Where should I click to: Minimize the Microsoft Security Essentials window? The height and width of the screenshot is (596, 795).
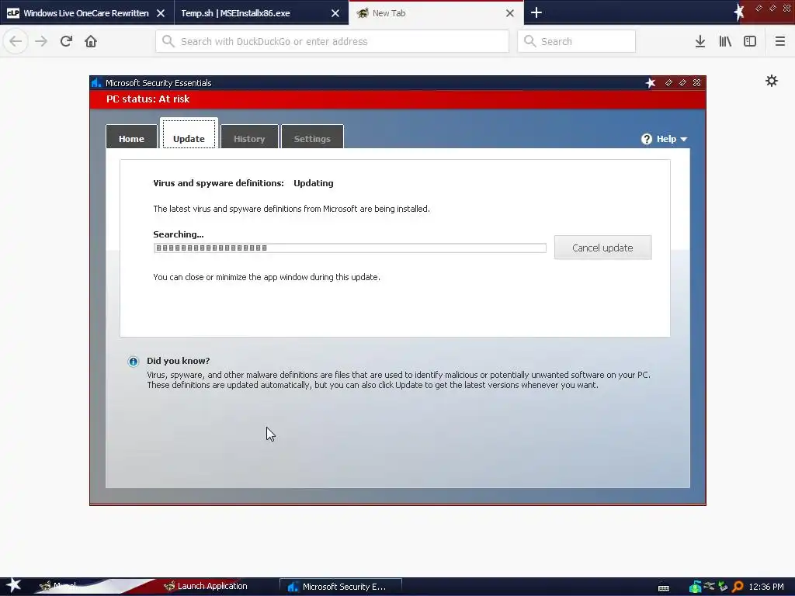point(668,82)
